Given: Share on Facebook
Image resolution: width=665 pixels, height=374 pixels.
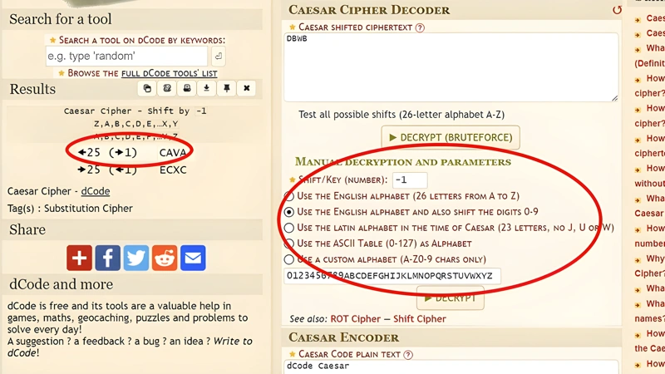Looking at the screenshot, I should 108,258.
